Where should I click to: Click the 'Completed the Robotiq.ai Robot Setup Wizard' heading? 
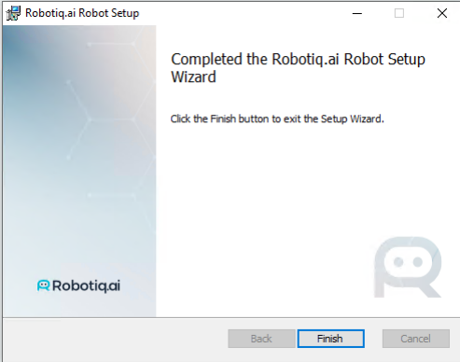pos(298,68)
